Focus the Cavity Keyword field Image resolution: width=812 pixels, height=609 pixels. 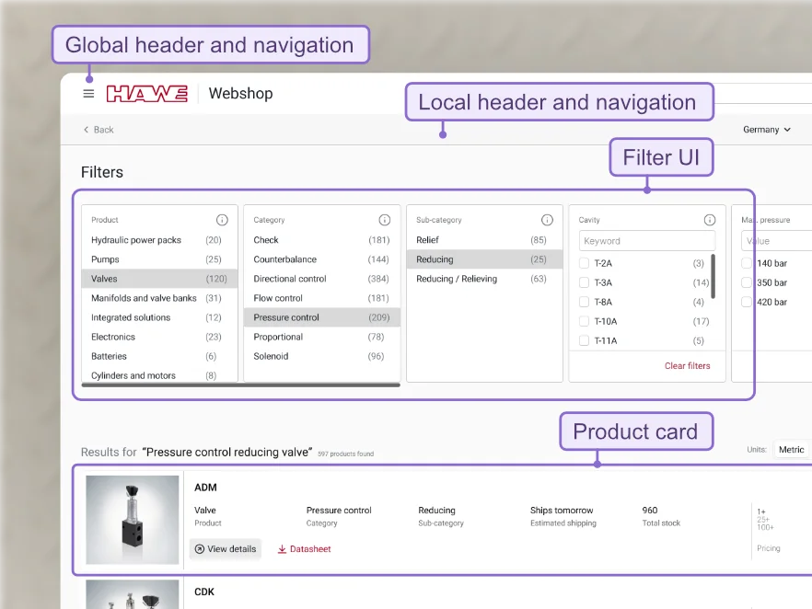click(x=647, y=241)
